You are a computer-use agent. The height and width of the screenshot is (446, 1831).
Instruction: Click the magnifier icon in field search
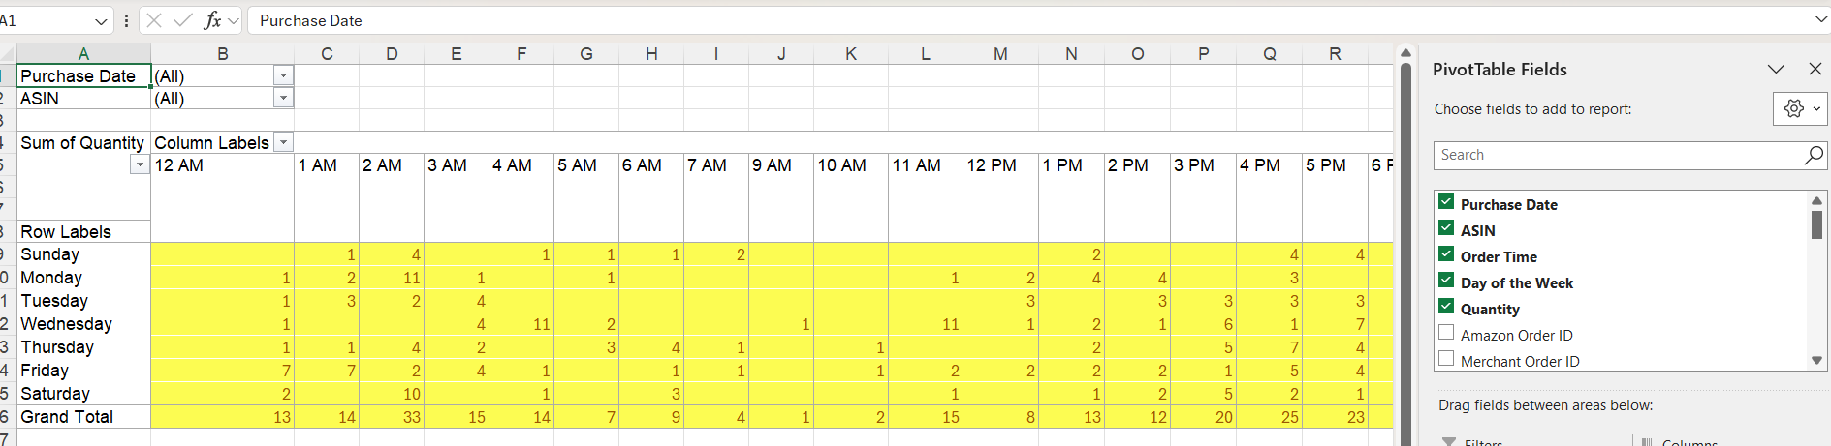click(x=1814, y=155)
